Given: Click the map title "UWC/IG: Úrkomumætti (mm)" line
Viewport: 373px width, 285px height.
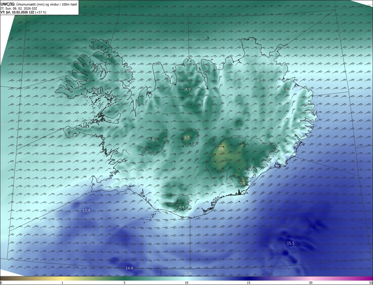Looking at the screenshot, I should pyautogui.click(x=39, y=4).
